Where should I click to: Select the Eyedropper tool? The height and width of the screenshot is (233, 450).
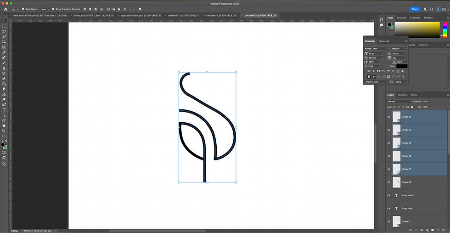click(x=4, y=52)
